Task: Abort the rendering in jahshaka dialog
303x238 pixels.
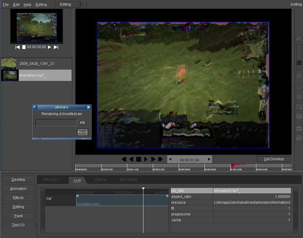Action: 82,132
